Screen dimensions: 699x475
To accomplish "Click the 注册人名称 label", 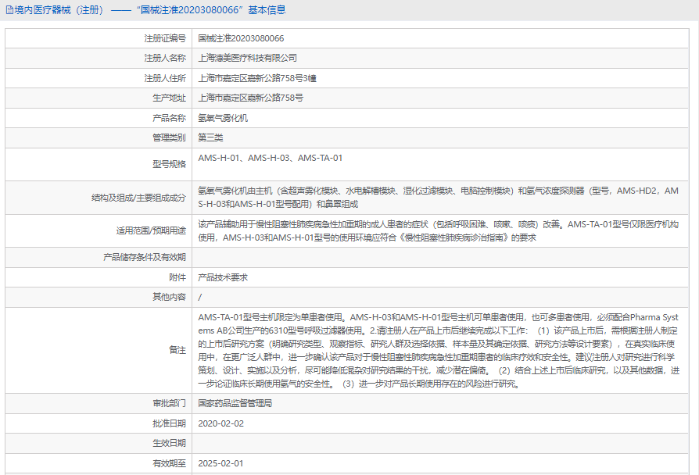I will tap(165, 58).
